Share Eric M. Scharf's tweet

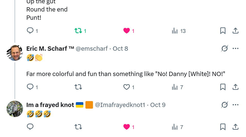coord(235,87)
